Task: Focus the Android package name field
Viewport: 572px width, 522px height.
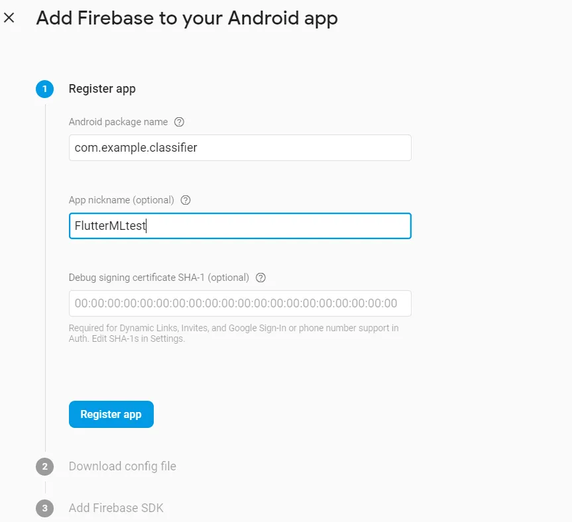Action: (x=240, y=148)
